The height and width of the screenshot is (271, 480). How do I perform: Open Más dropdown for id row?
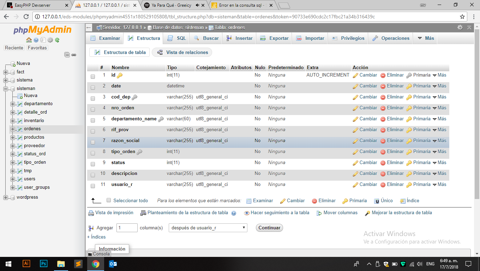pyautogui.click(x=439, y=75)
